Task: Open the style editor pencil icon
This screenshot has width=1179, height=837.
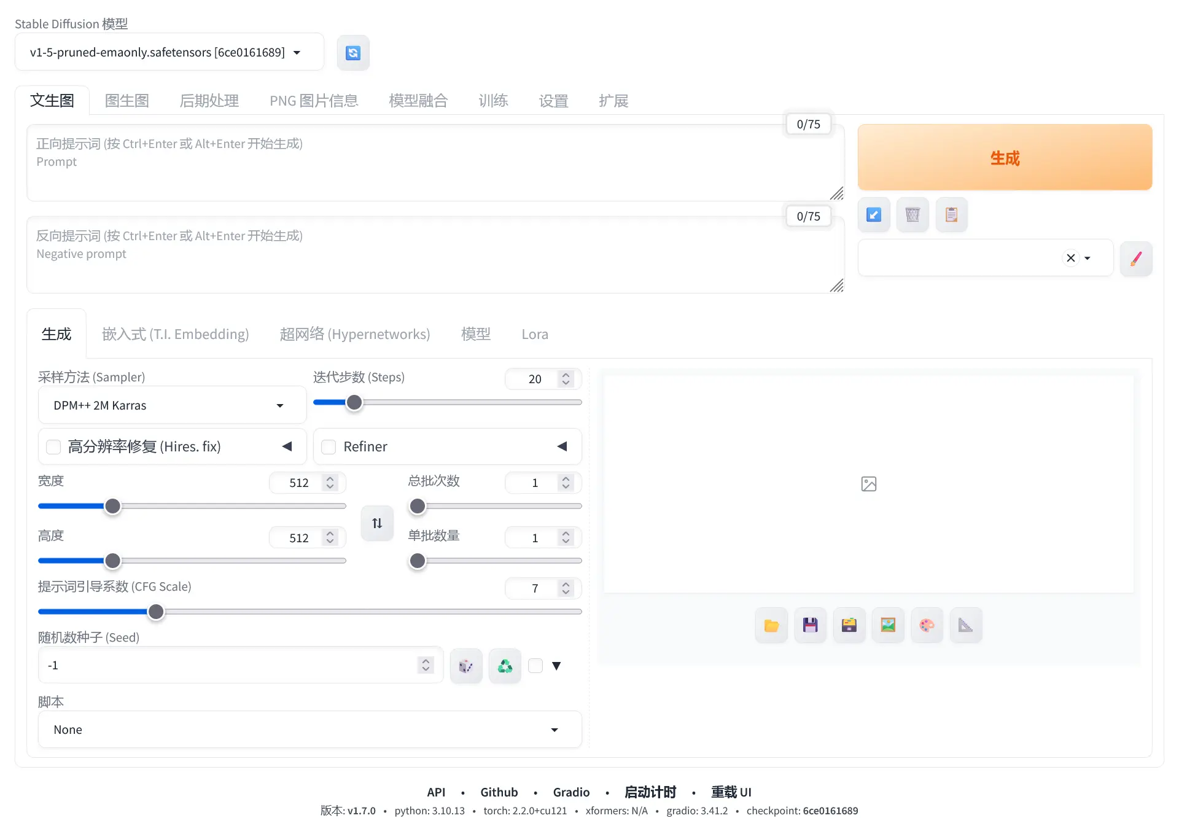Action: tap(1136, 259)
